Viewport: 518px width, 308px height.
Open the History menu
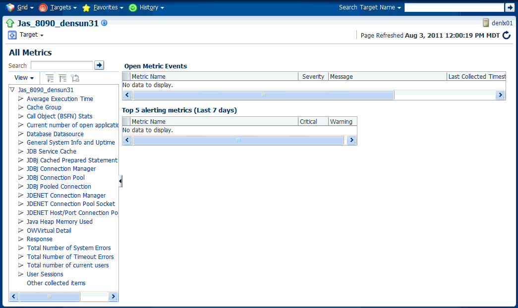[x=151, y=7]
